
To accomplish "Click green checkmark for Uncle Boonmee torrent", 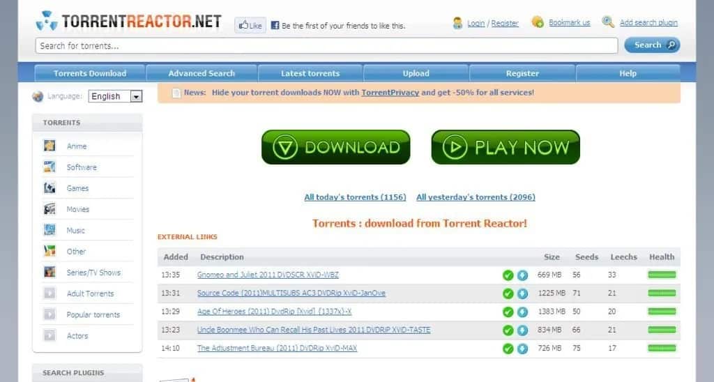I will click(x=508, y=330).
